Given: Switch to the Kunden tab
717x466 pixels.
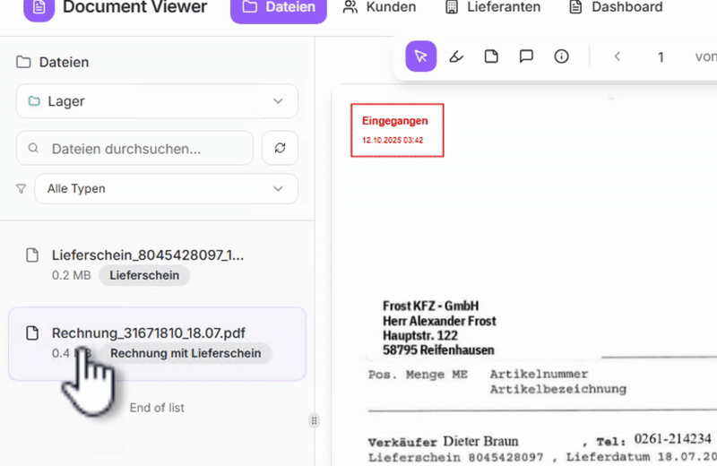Looking at the screenshot, I should (379, 7).
